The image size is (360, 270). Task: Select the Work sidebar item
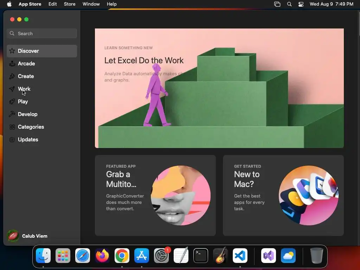point(42,89)
